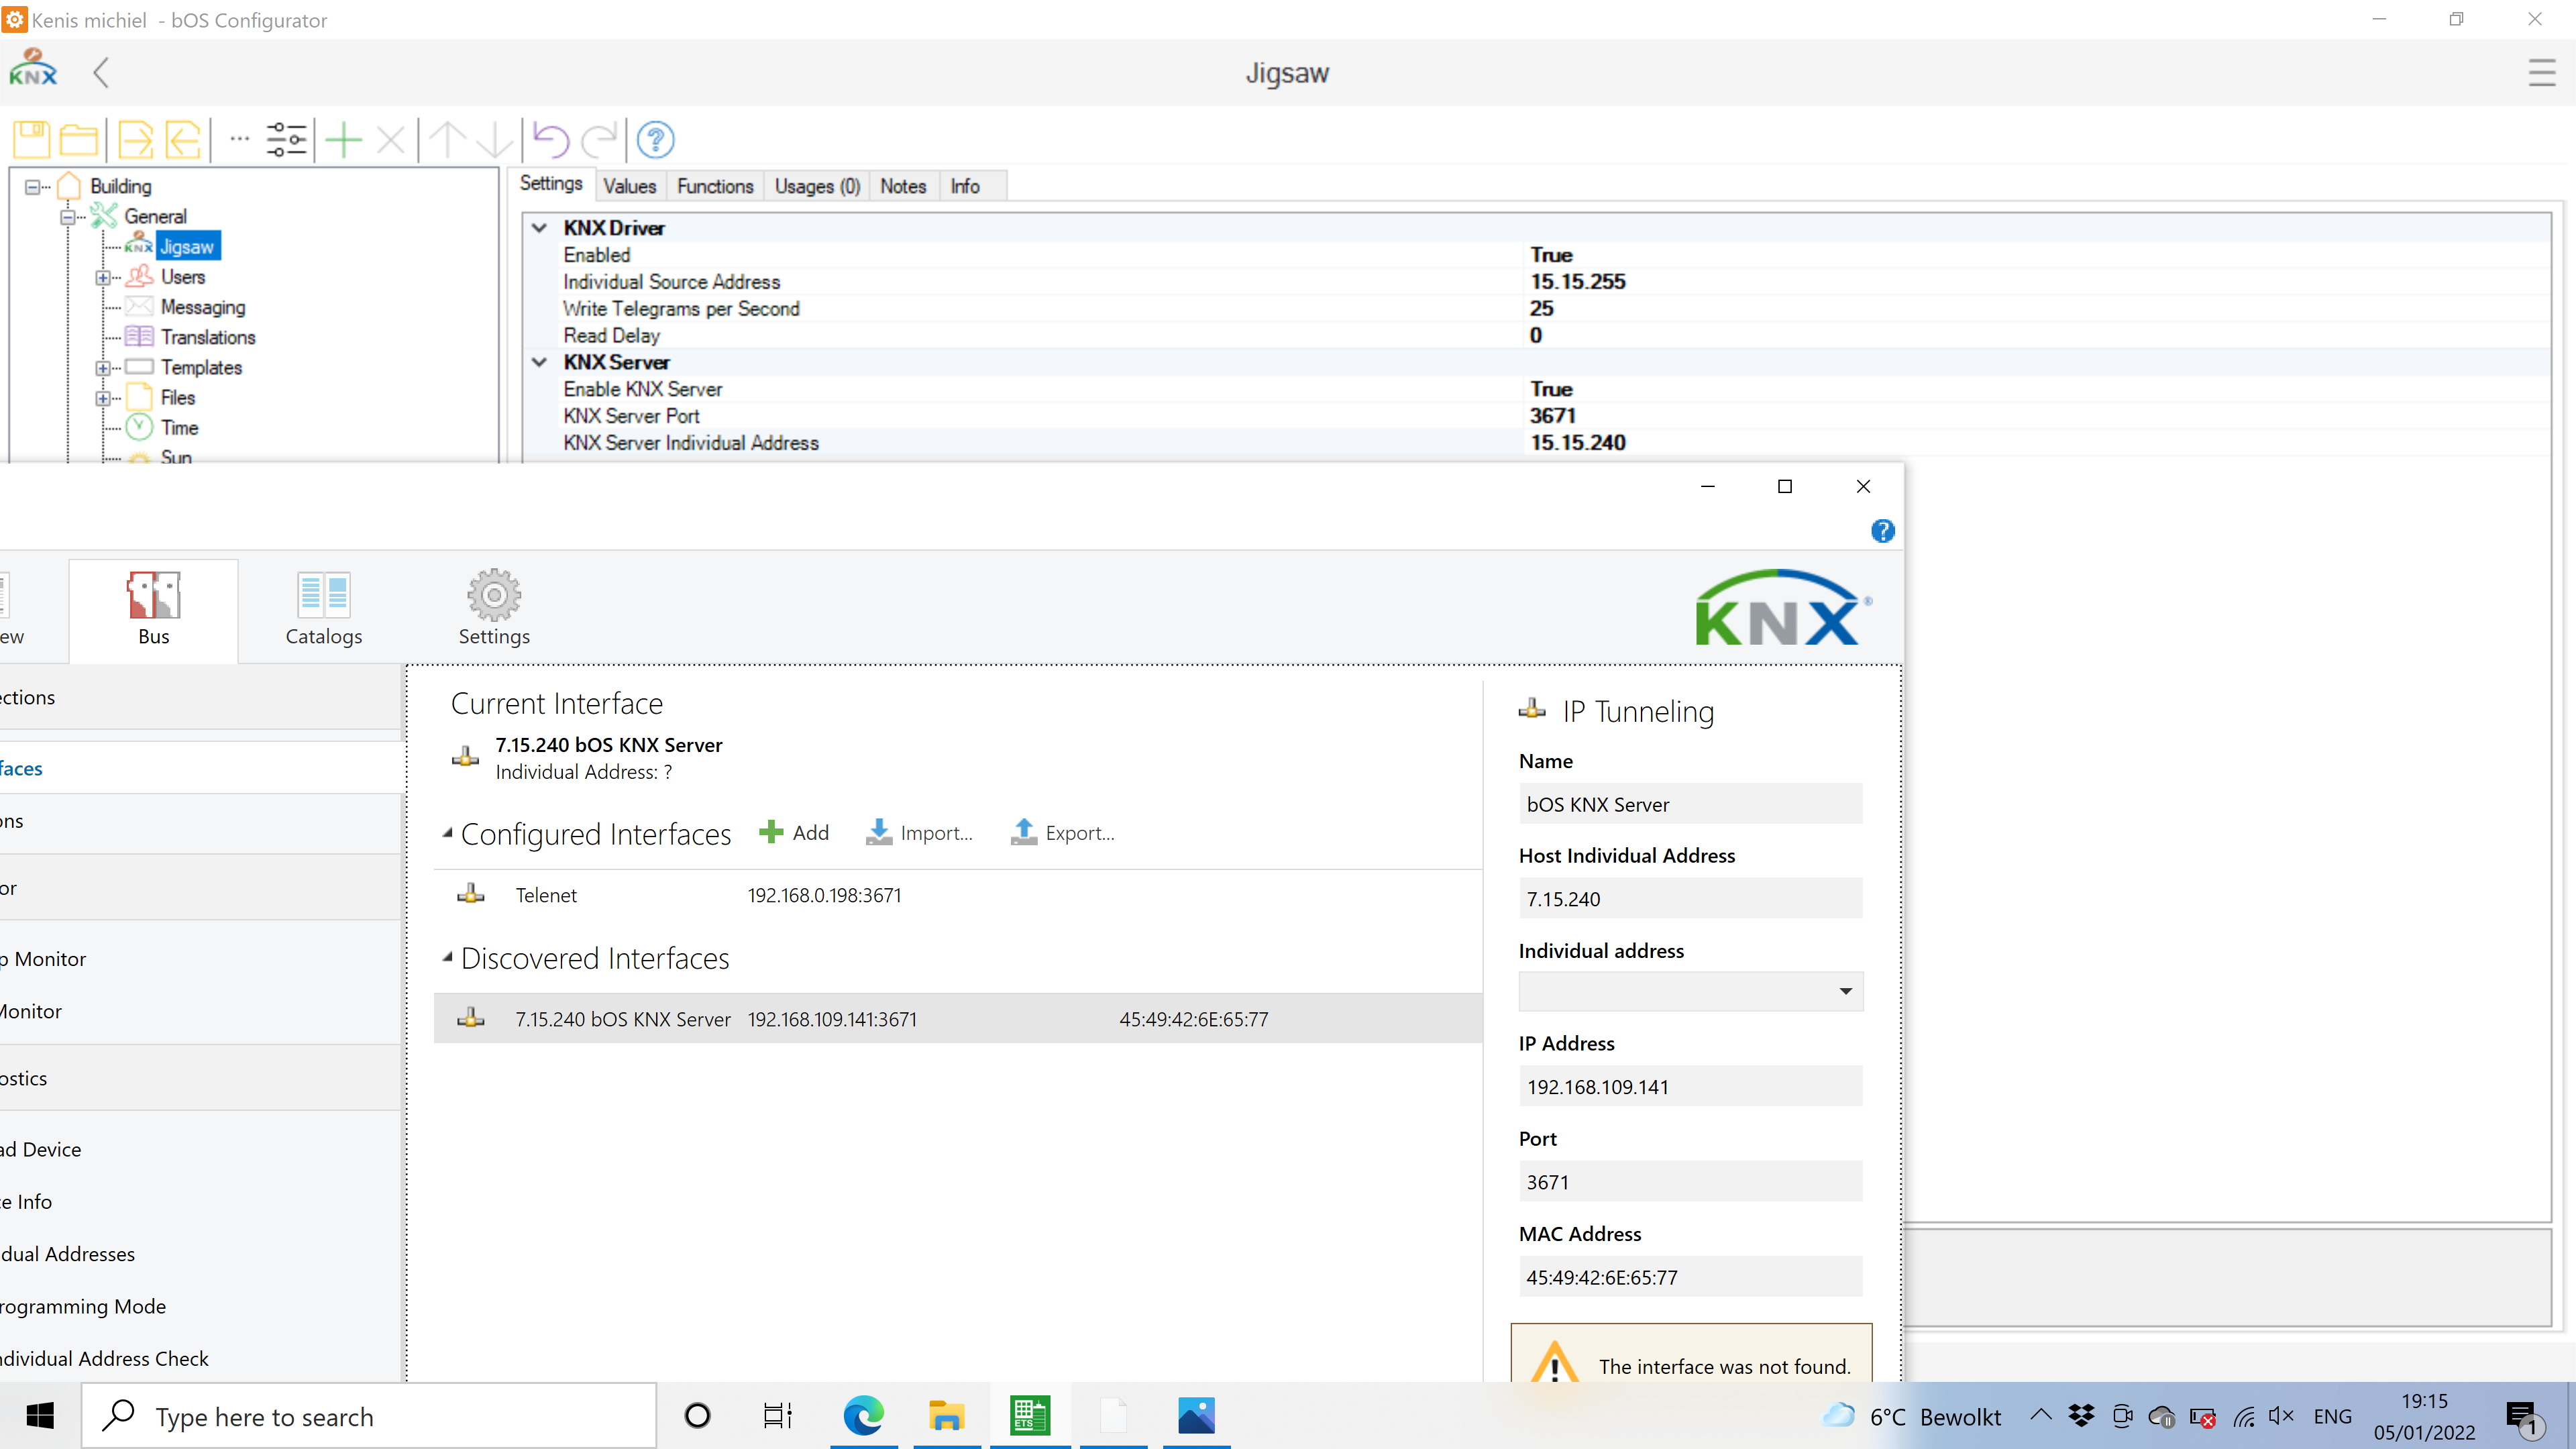Viewport: 2576px width, 1449px height.
Task: Switch to the Values tab
Action: 629,186
